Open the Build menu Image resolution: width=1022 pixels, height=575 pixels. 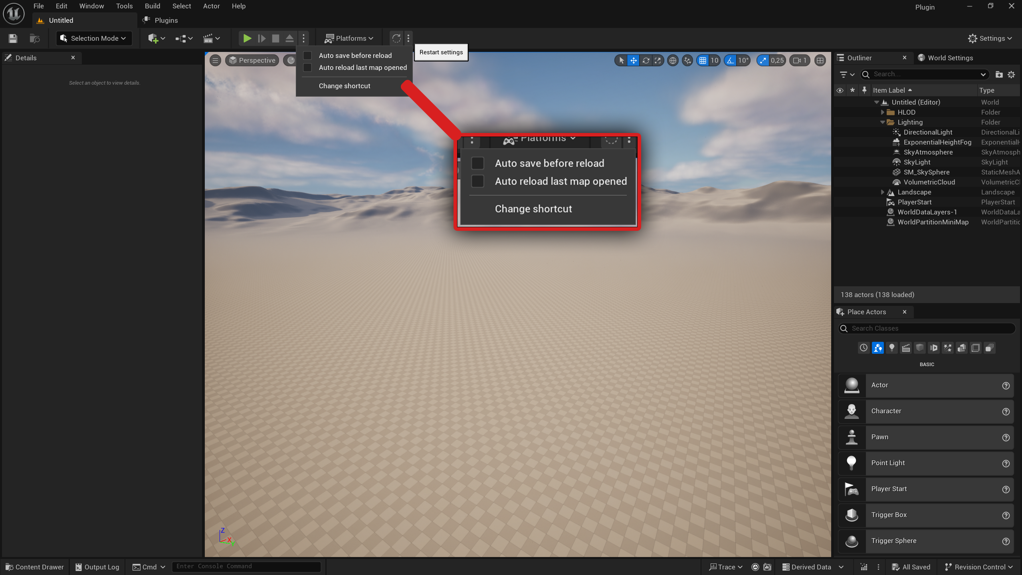click(152, 6)
